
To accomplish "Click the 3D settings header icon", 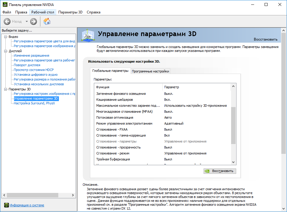I will point(88,35).
